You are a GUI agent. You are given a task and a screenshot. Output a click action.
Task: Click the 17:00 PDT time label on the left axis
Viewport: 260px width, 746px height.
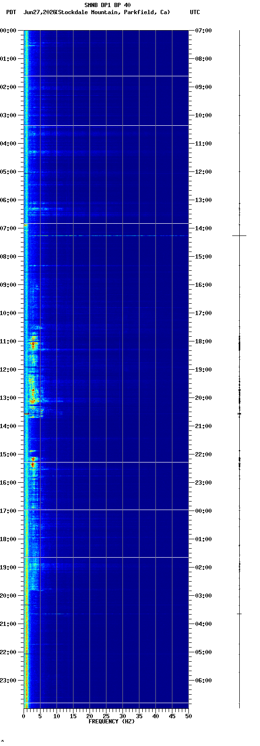pyautogui.click(x=8, y=511)
